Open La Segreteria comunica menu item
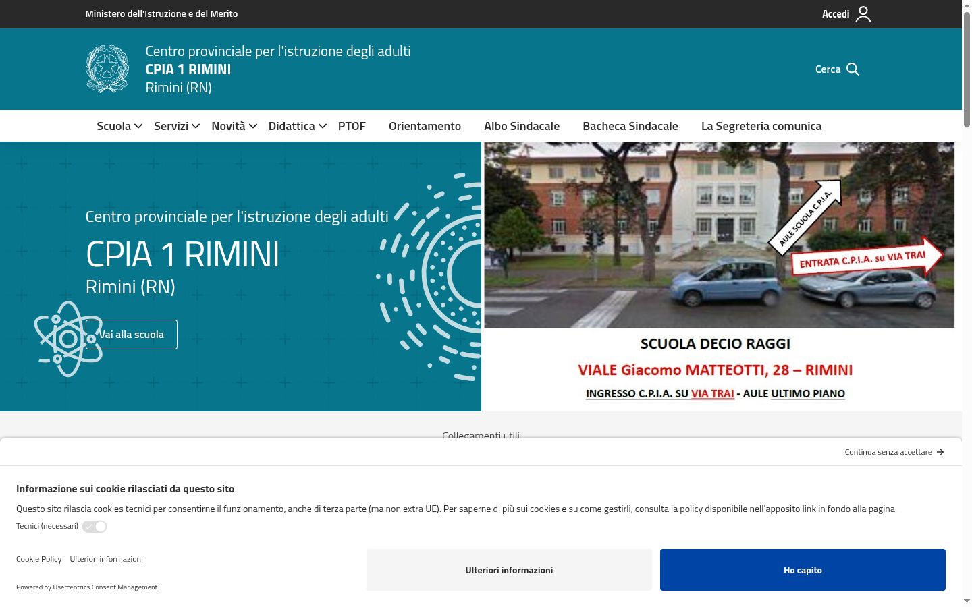Viewport: 972px width, 607px height. pos(761,126)
